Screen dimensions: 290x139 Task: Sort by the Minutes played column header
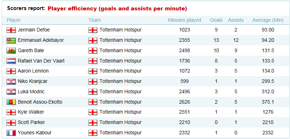(185, 20)
